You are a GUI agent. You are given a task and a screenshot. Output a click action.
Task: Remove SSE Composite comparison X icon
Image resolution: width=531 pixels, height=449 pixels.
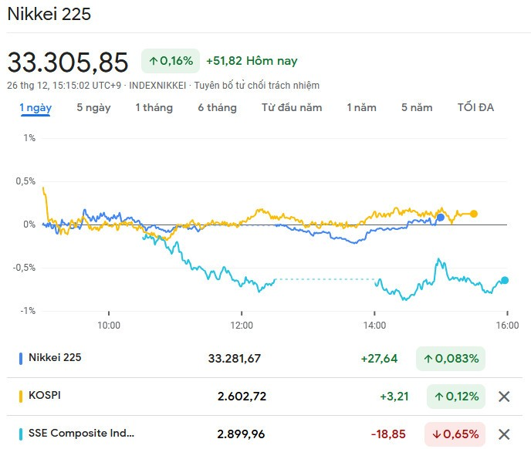point(504,434)
